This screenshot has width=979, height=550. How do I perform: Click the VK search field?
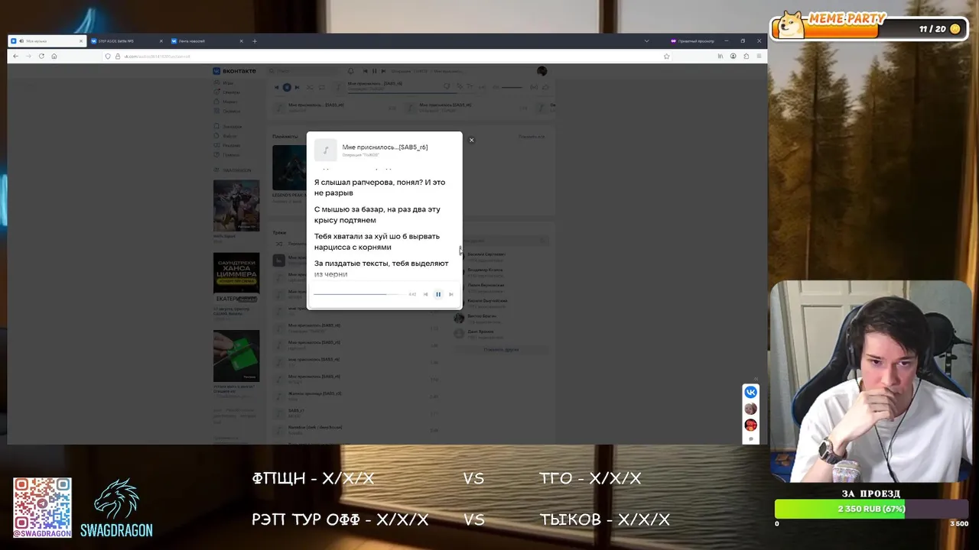click(x=304, y=71)
